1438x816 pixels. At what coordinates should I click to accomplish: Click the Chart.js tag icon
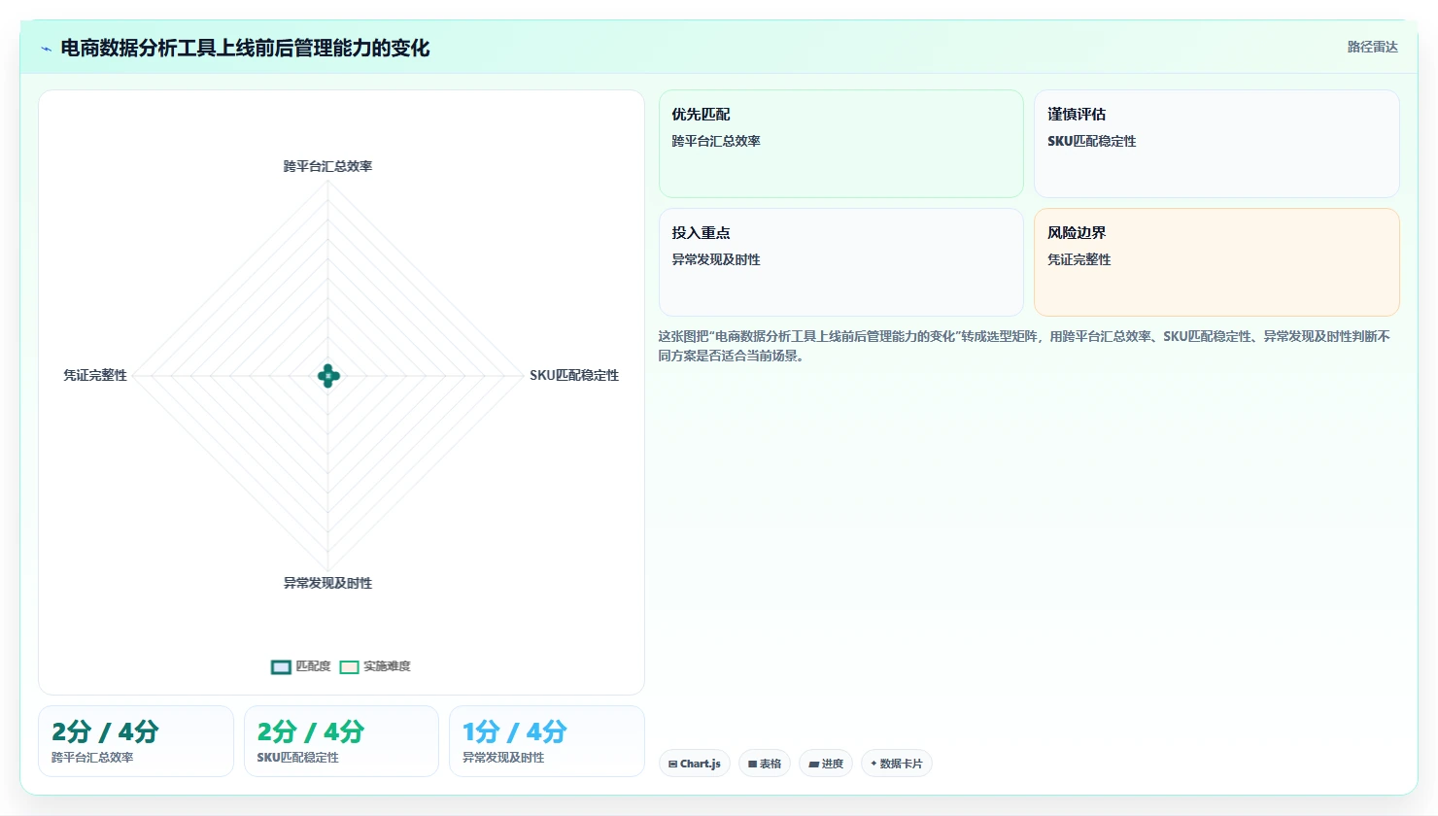[672, 765]
